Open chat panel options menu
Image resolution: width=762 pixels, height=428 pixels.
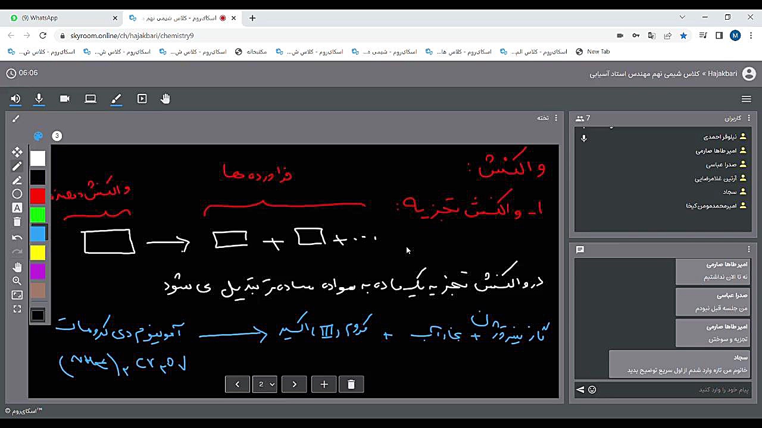coord(749,250)
